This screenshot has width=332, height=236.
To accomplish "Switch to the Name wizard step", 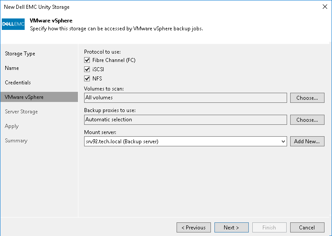I will click(x=12, y=68).
